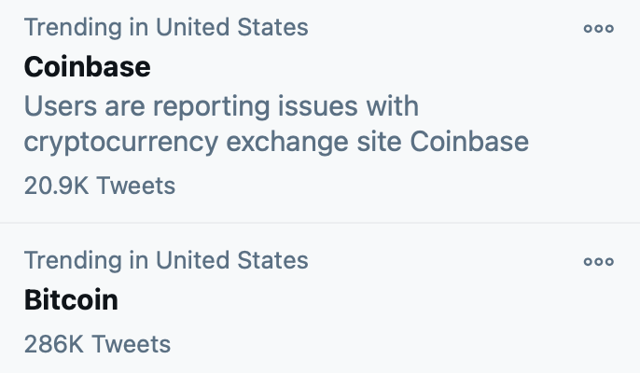Viewport: 640px width, 373px height.
Task: Select the "cryptocurrency exchange site Coinbase" line
Action: click(x=276, y=142)
